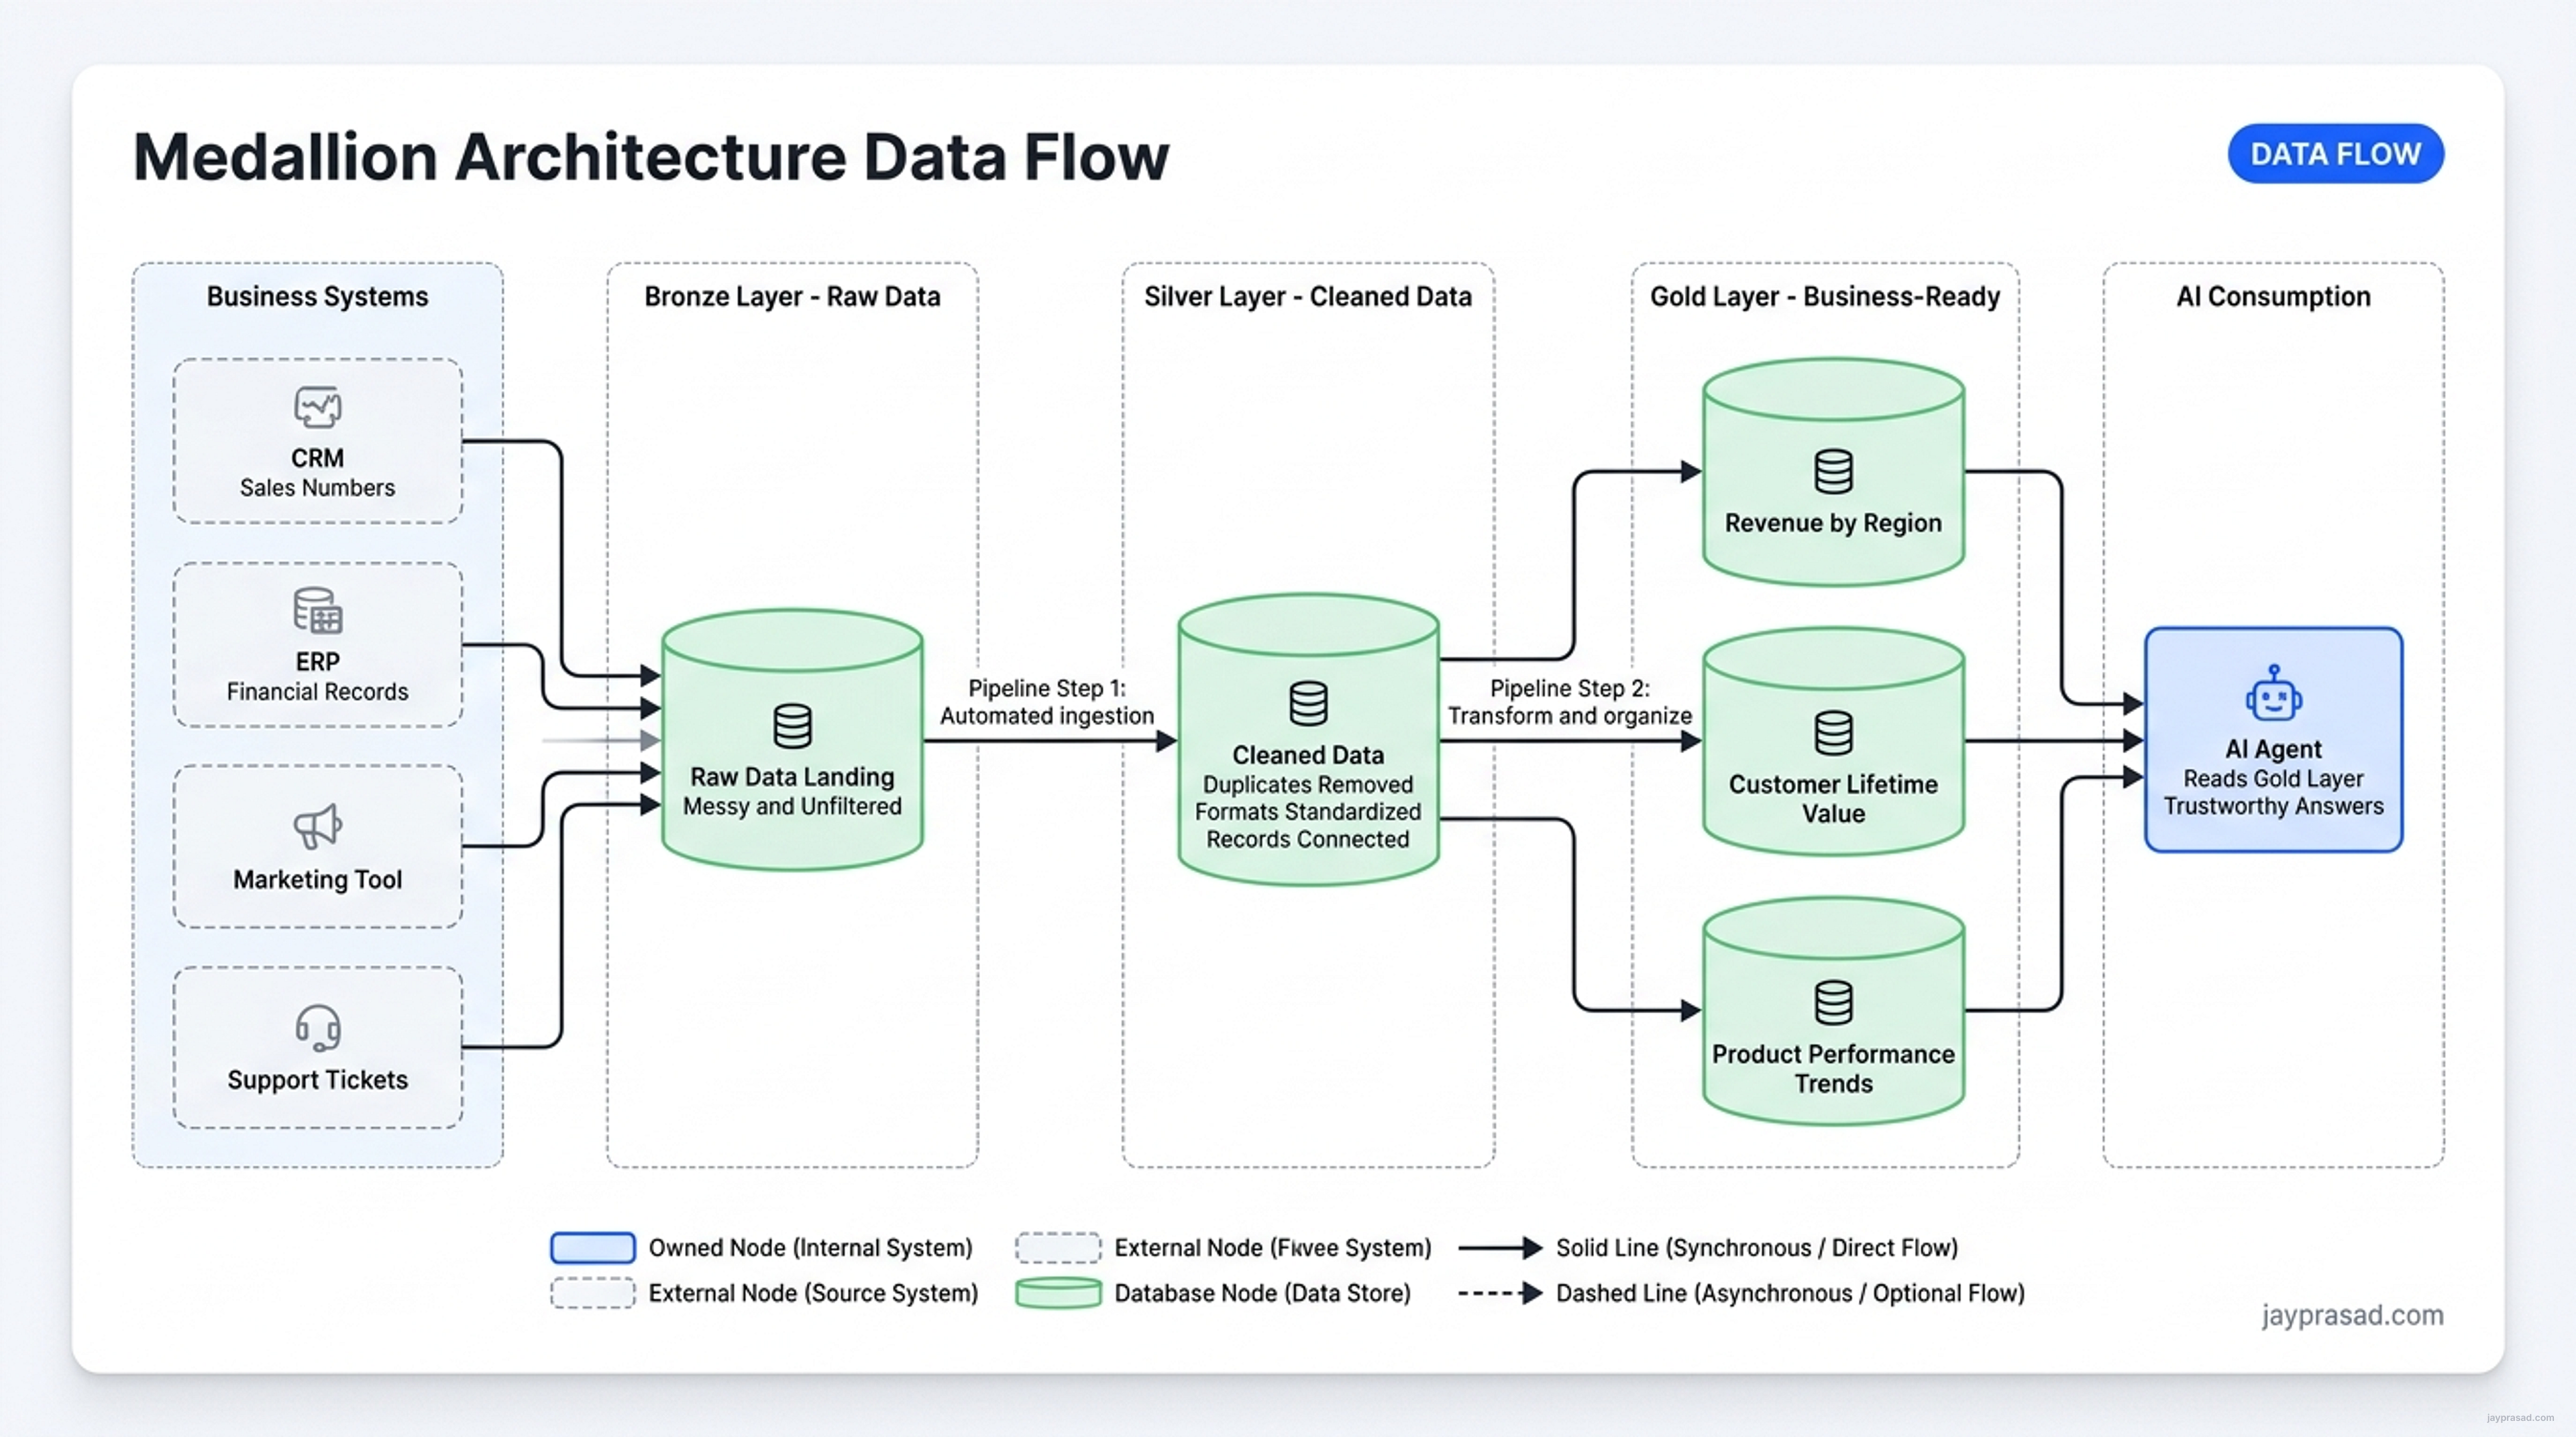Click database icon in Customer Lifetime Value
Screen dimensions: 2576x1437
(1833, 732)
